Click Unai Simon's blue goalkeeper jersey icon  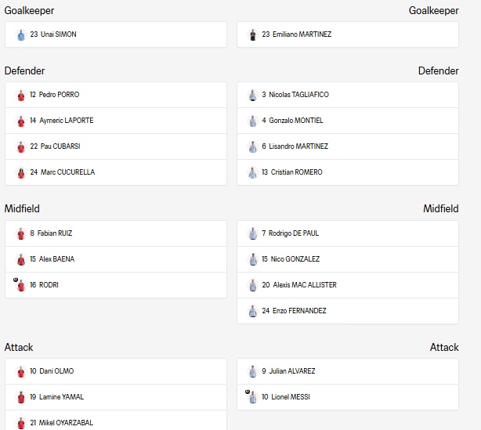21,34
